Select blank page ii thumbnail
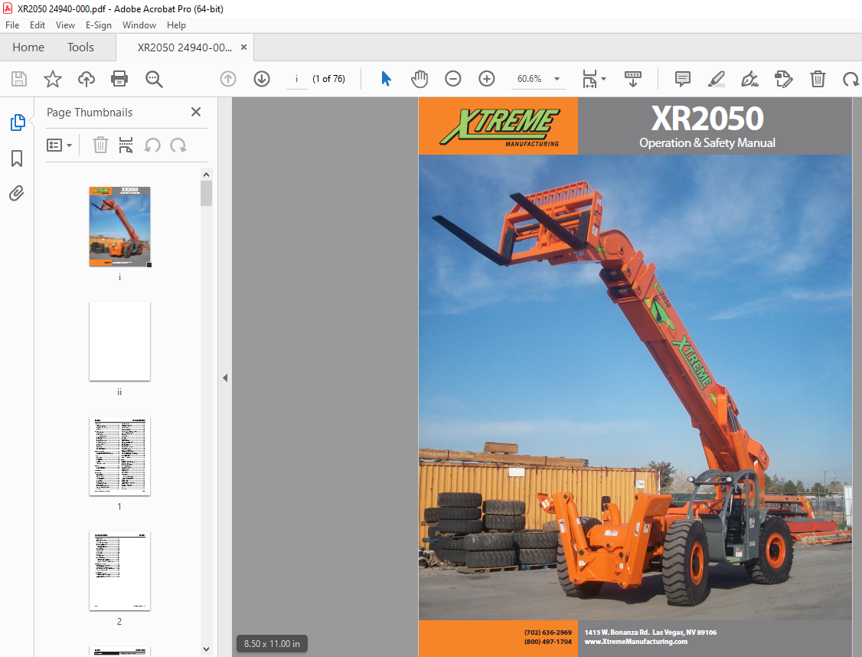Image resolution: width=862 pixels, height=657 pixels. click(120, 341)
